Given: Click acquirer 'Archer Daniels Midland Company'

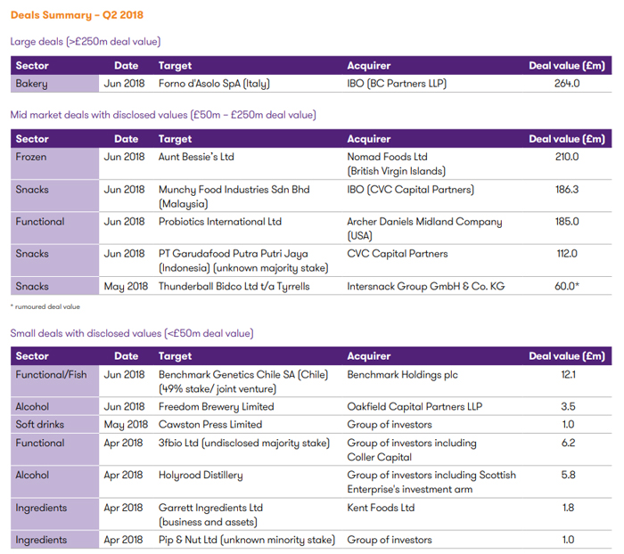Looking at the screenshot, I should click(424, 222).
